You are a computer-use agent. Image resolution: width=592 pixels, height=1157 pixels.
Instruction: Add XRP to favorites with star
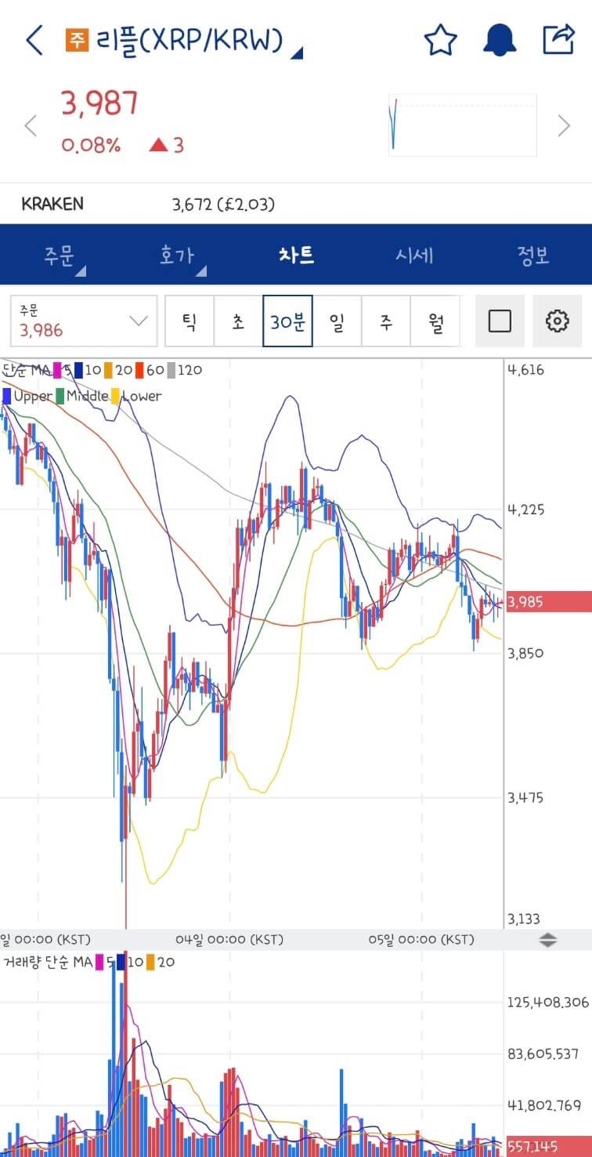(x=440, y=41)
